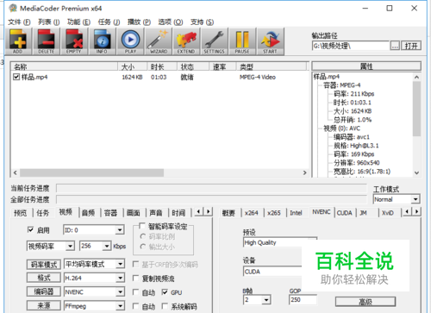Open the 工作模式 Normal dropdown
Viewport: 431px width, 313px height.
[397, 199]
